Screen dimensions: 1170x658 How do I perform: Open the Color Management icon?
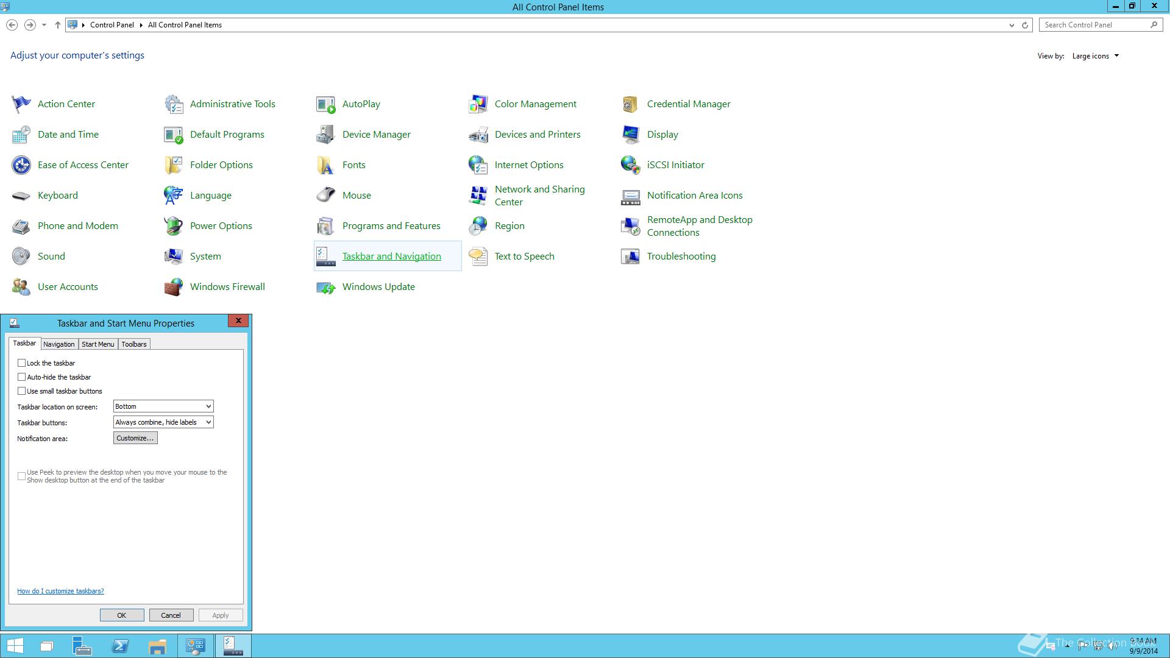(x=478, y=104)
